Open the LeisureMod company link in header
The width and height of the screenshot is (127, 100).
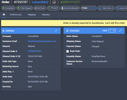tap(40, 2)
